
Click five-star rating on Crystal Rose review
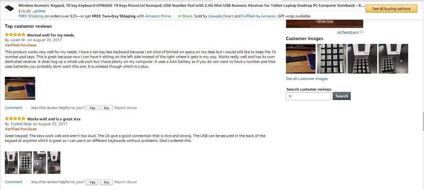point(15,119)
